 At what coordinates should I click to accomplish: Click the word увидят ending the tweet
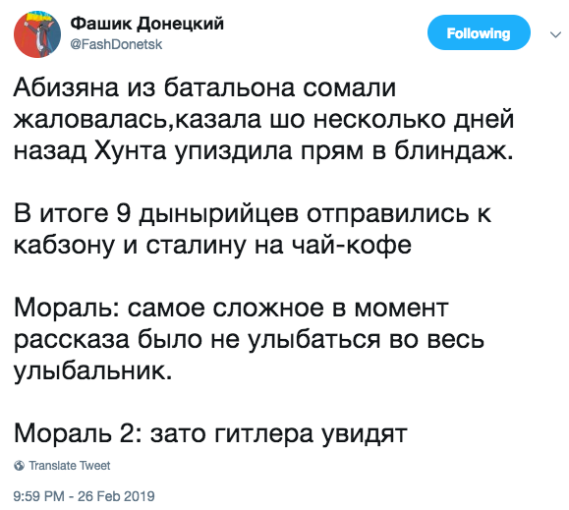pos(365,434)
